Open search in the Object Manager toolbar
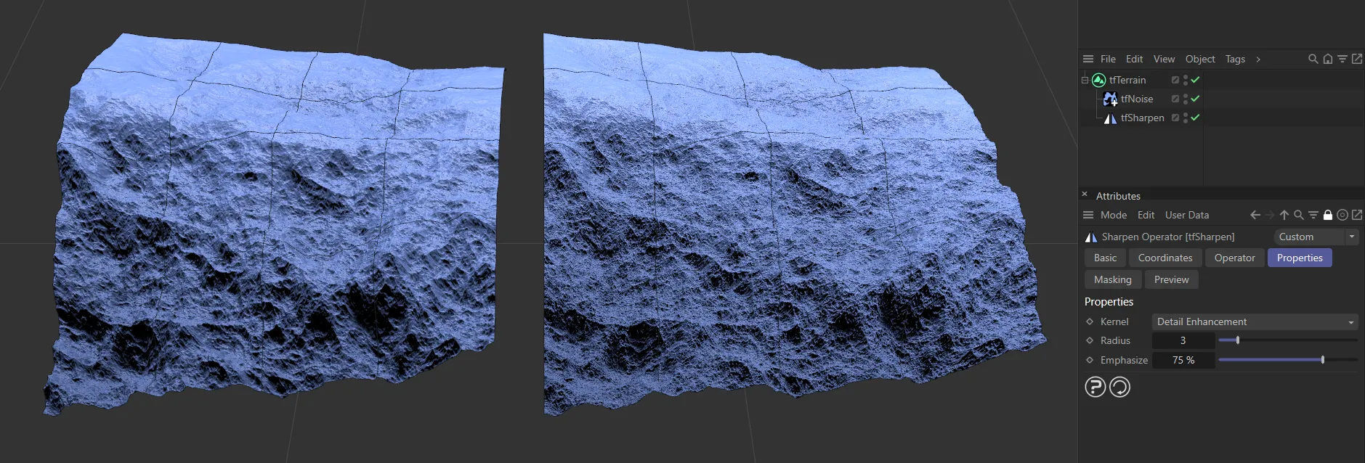1365x463 pixels. (x=1313, y=59)
